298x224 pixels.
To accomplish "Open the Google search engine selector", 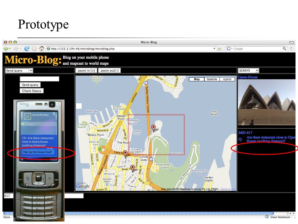I will [229, 49].
